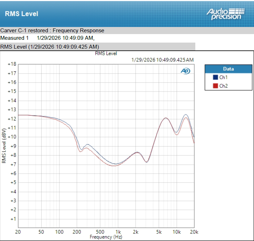Click the Ch2 legend label
Viewport: 254px width, 241px height.
pos(223,86)
